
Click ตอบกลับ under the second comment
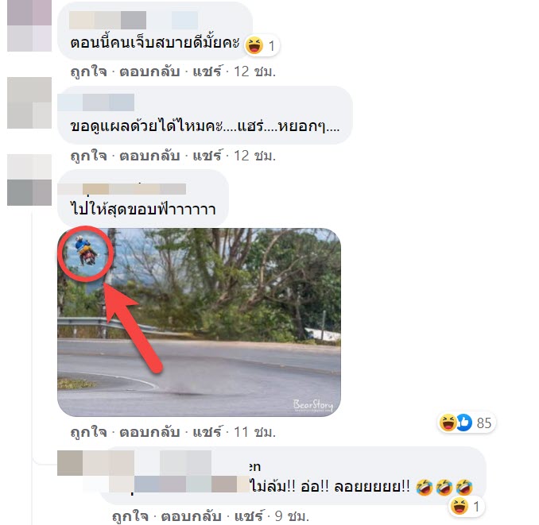tap(149, 156)
